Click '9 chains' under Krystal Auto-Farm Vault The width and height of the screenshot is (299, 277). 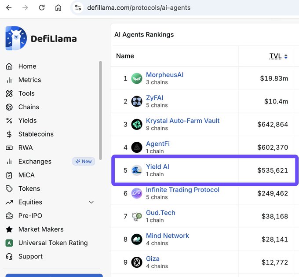(157, 128)
